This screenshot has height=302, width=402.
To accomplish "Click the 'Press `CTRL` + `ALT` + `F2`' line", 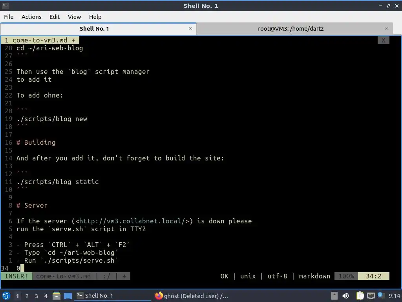I will coord(73,245).
